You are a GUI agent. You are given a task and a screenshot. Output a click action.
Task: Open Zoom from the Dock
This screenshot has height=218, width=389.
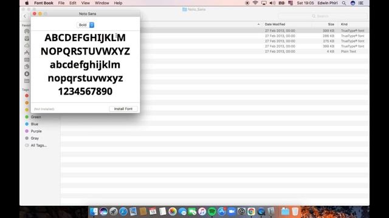point(232,211)
